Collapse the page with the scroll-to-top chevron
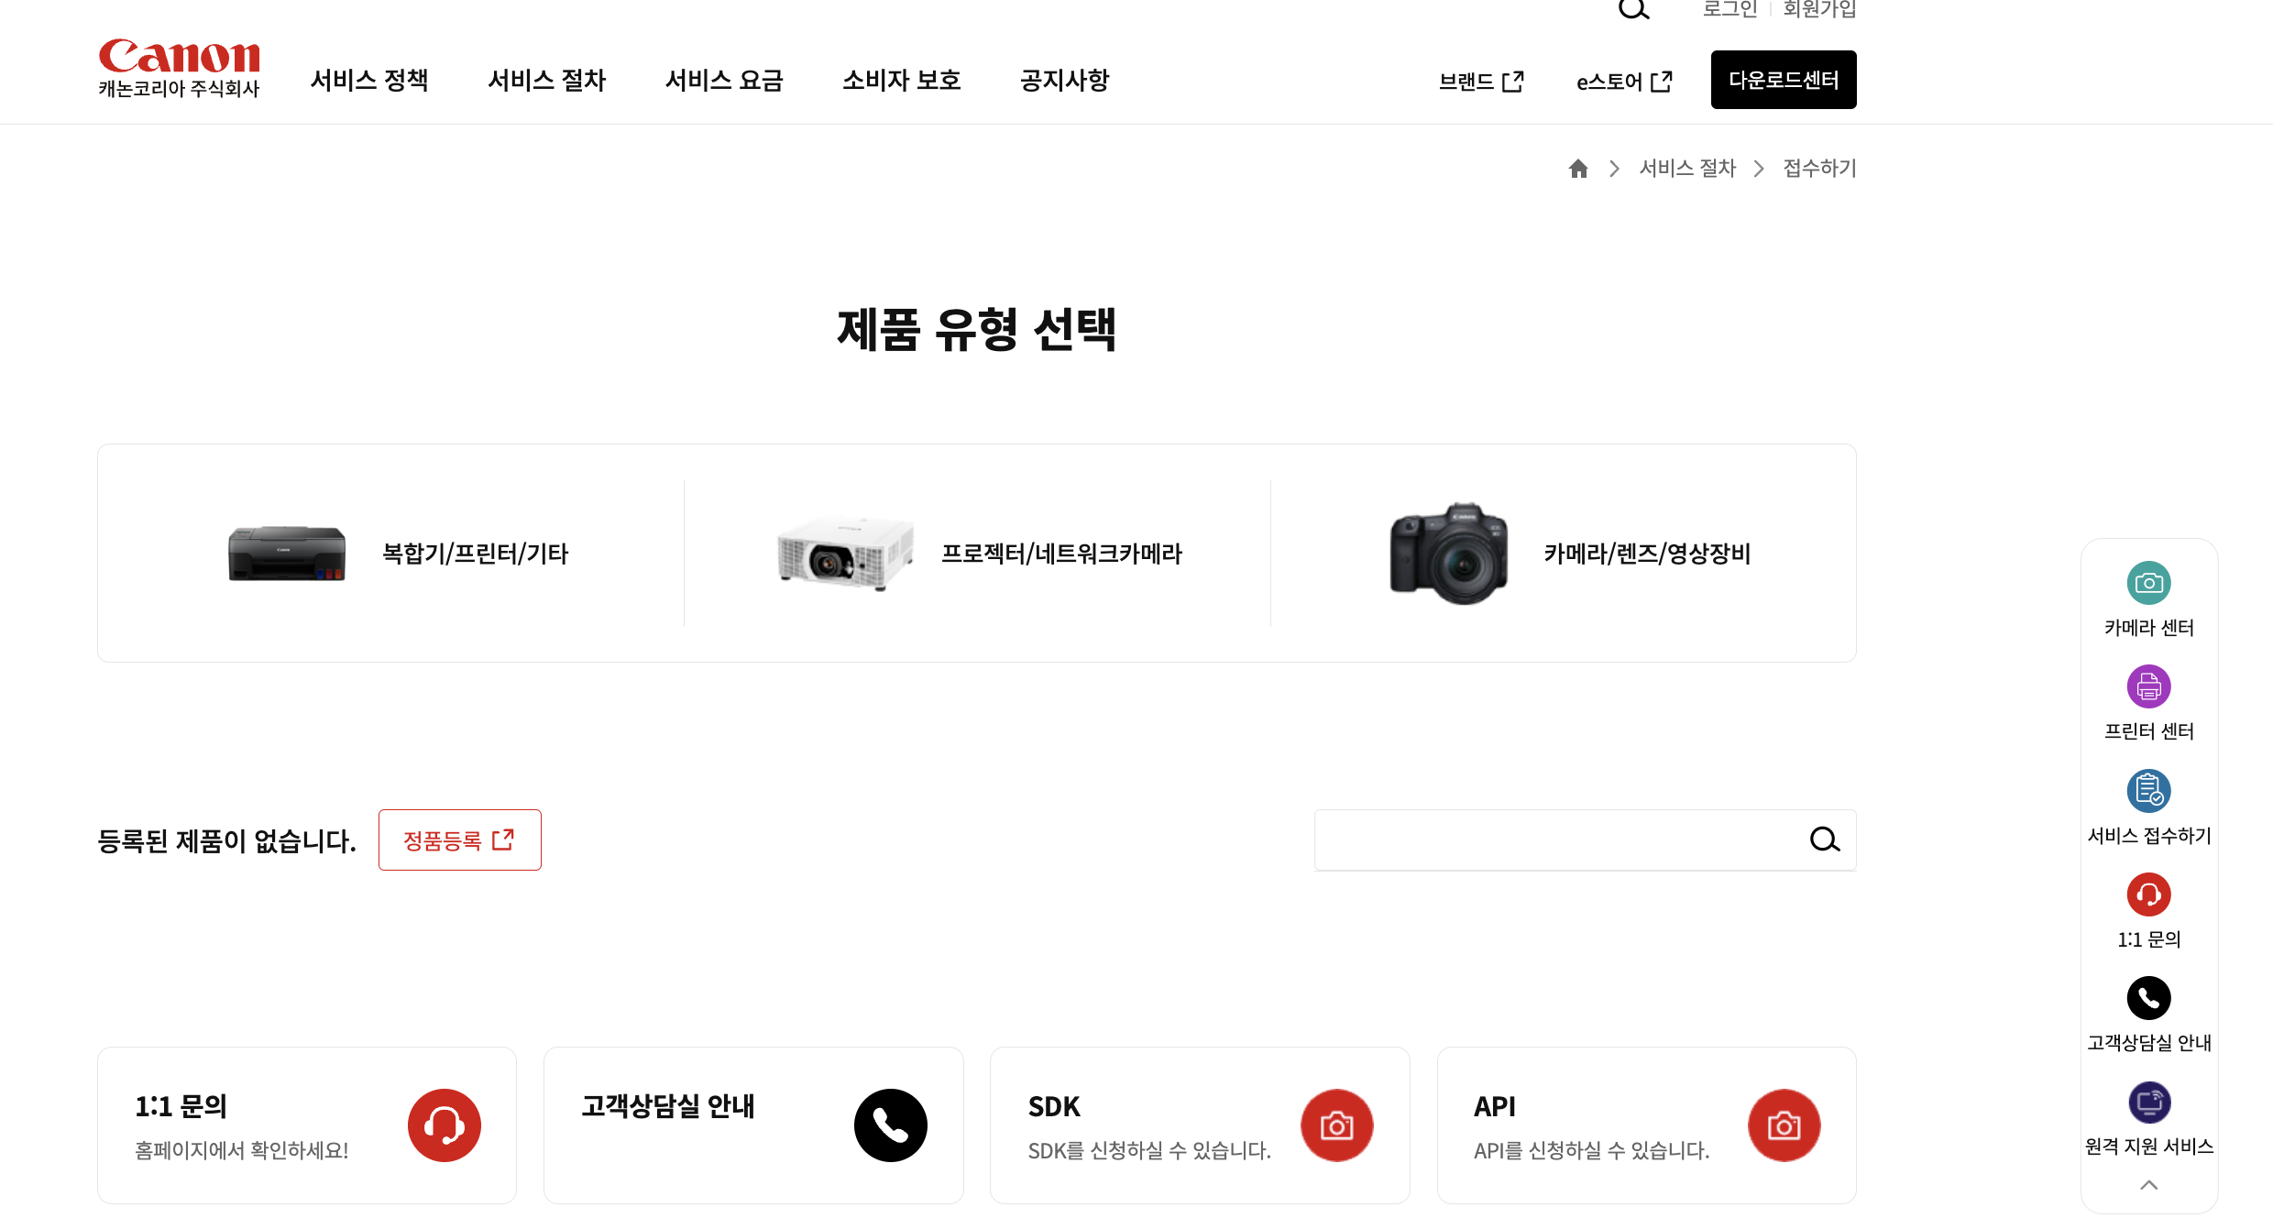The image size is (2273, 1229). point(2148,1185)
